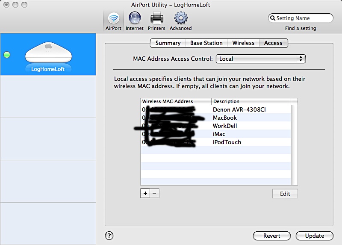Select the LogHomeLoft base station

click(x=48, y=55)
